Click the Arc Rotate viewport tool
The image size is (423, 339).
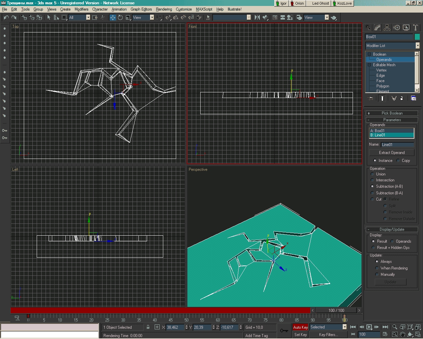(410, 334)
